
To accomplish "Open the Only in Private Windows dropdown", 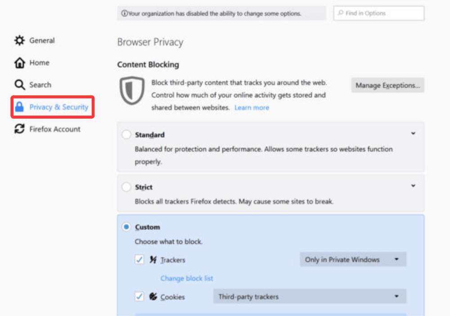I will point(353,260).
